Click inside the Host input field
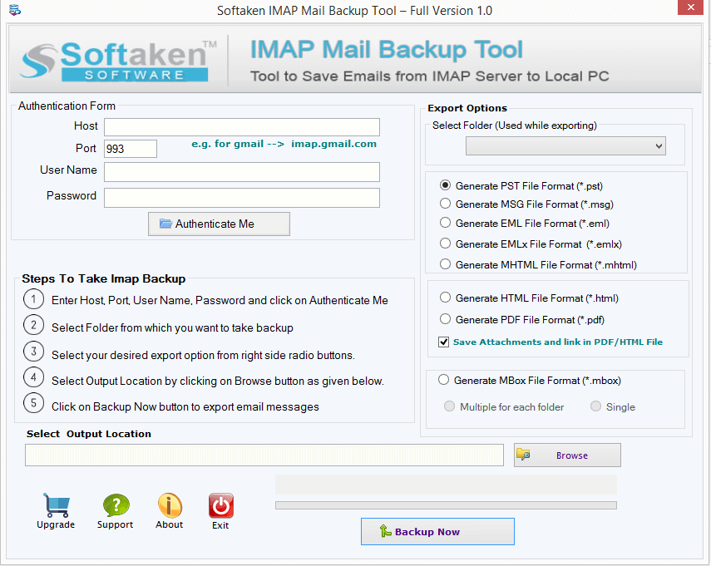Image resolution: width=711 pixels, height=566 pixels. [241, 127]
